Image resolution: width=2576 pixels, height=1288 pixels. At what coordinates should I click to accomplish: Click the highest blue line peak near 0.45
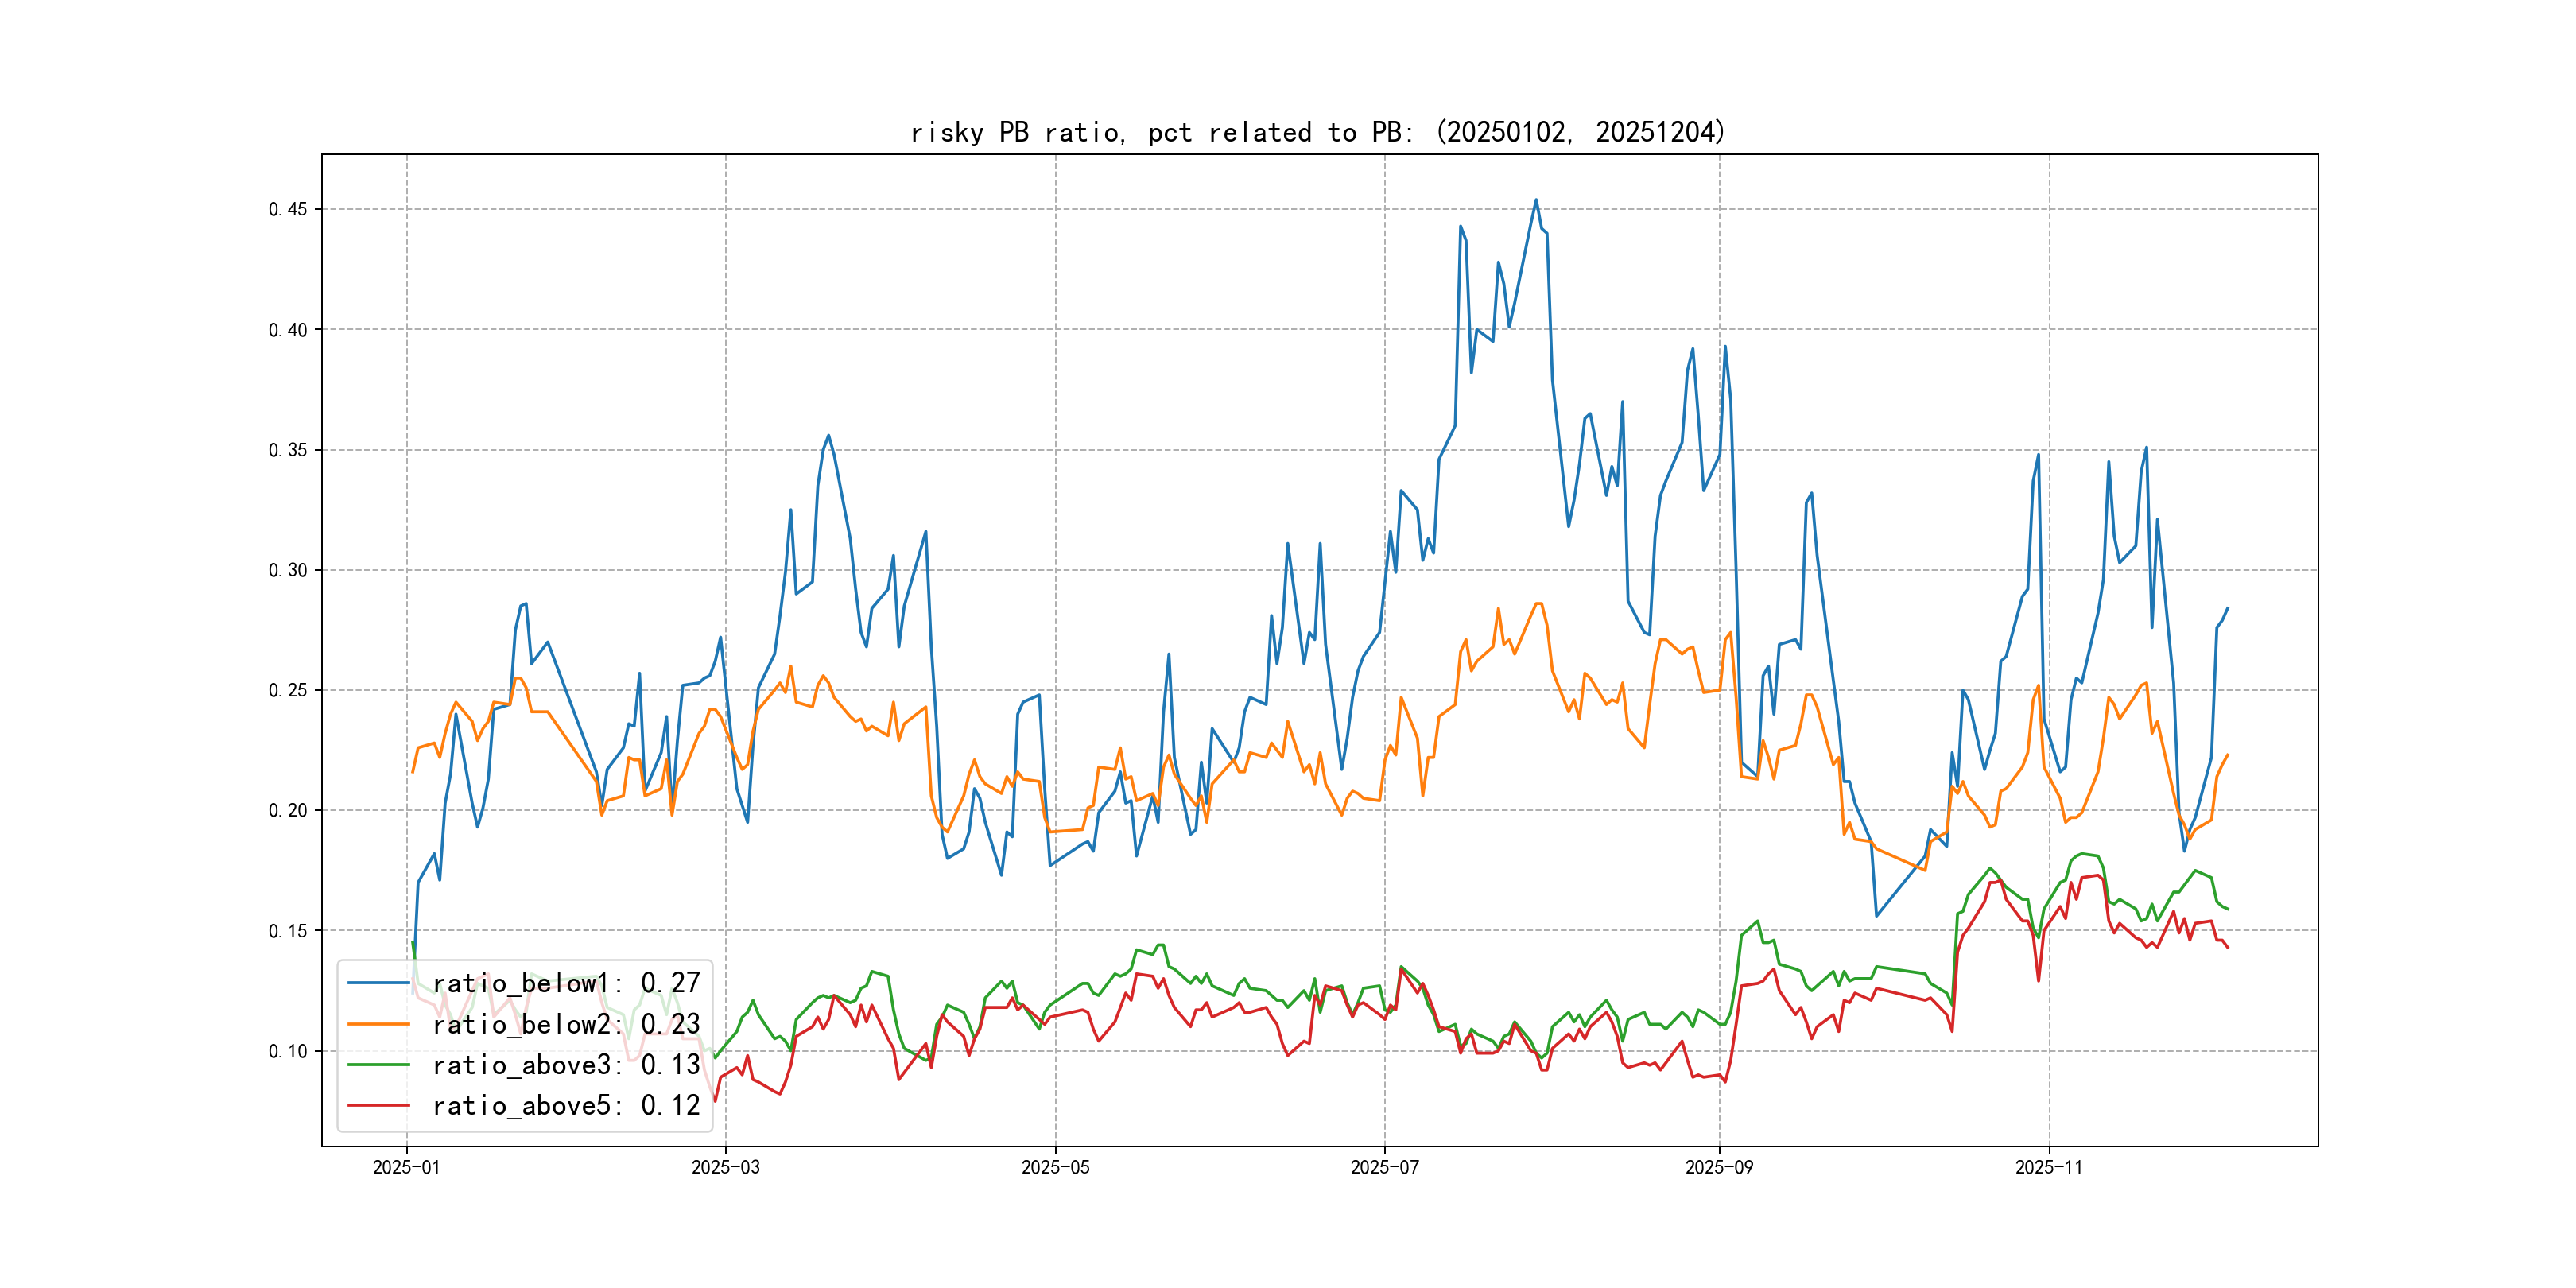pyautogui.click(x=1536, y=200)
